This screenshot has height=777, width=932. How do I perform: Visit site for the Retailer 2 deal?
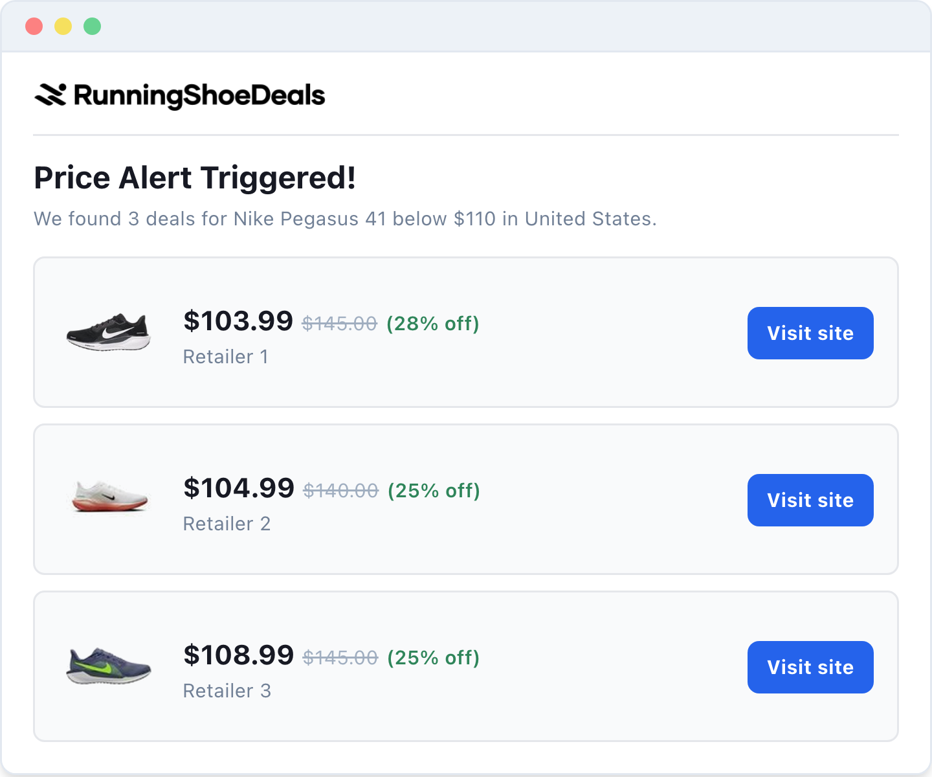click(x=810, y=500)
